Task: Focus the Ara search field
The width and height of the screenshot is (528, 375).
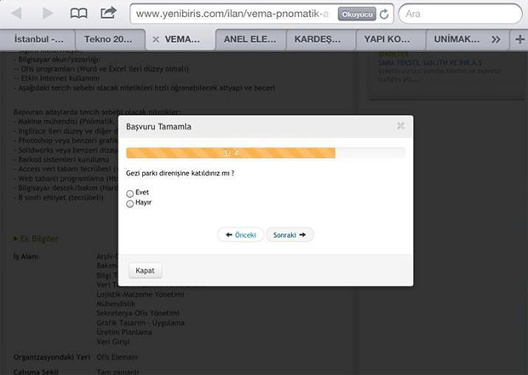Action: 460,14
